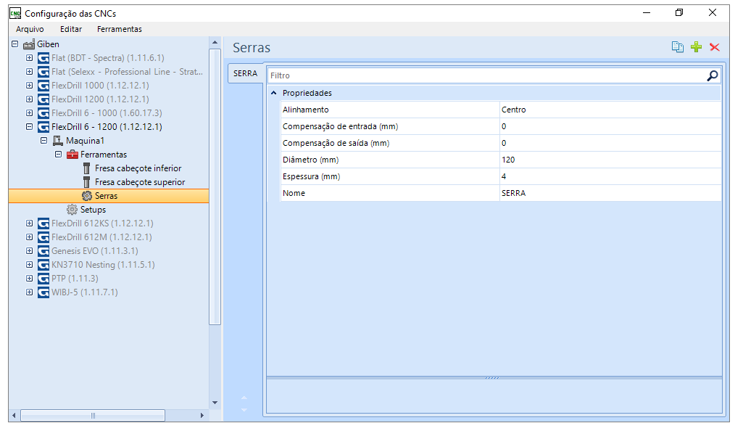Collapse the Maquina1 node
The height and width of the screenshot is (431, 743).
[x=43, y=140]
